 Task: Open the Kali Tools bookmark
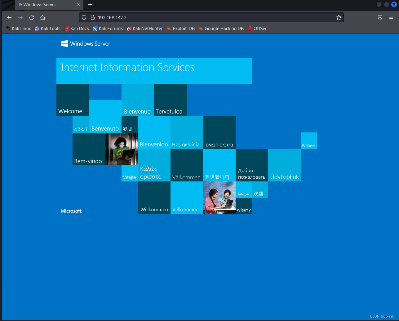point(47,29)
